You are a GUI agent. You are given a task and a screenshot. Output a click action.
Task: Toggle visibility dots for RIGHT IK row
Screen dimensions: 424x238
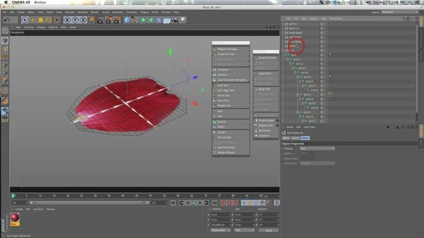coord(325,28)
